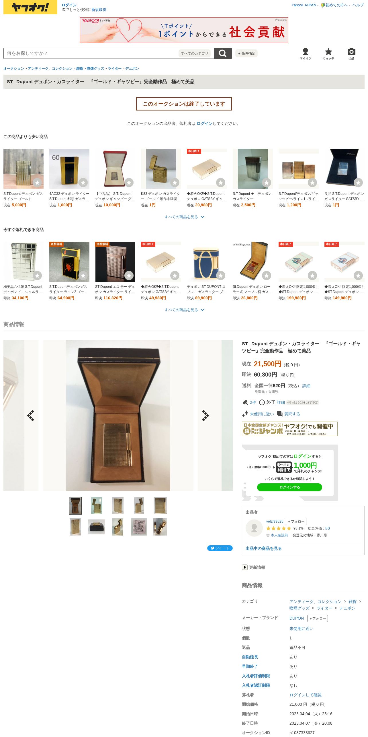The height and width of the screenshot is (737, 368).
Task: Open 出品中の商品を見る link
Action: 264,548
